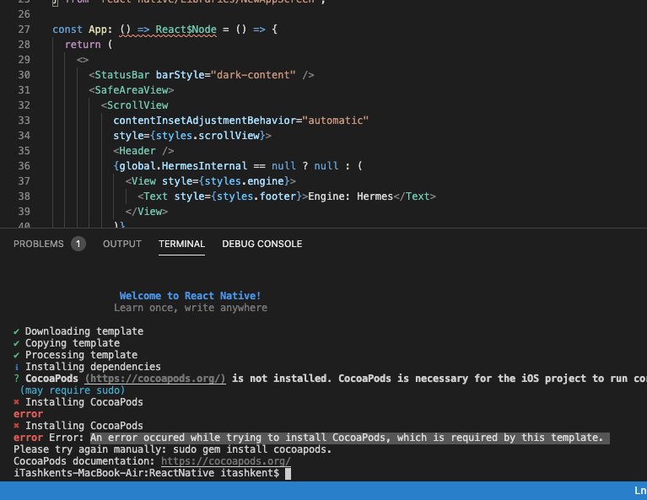Click 'Engine: Hermes' text on line 38
The width and height of the screenshot is (647, 500).
[x=350, y=196]
